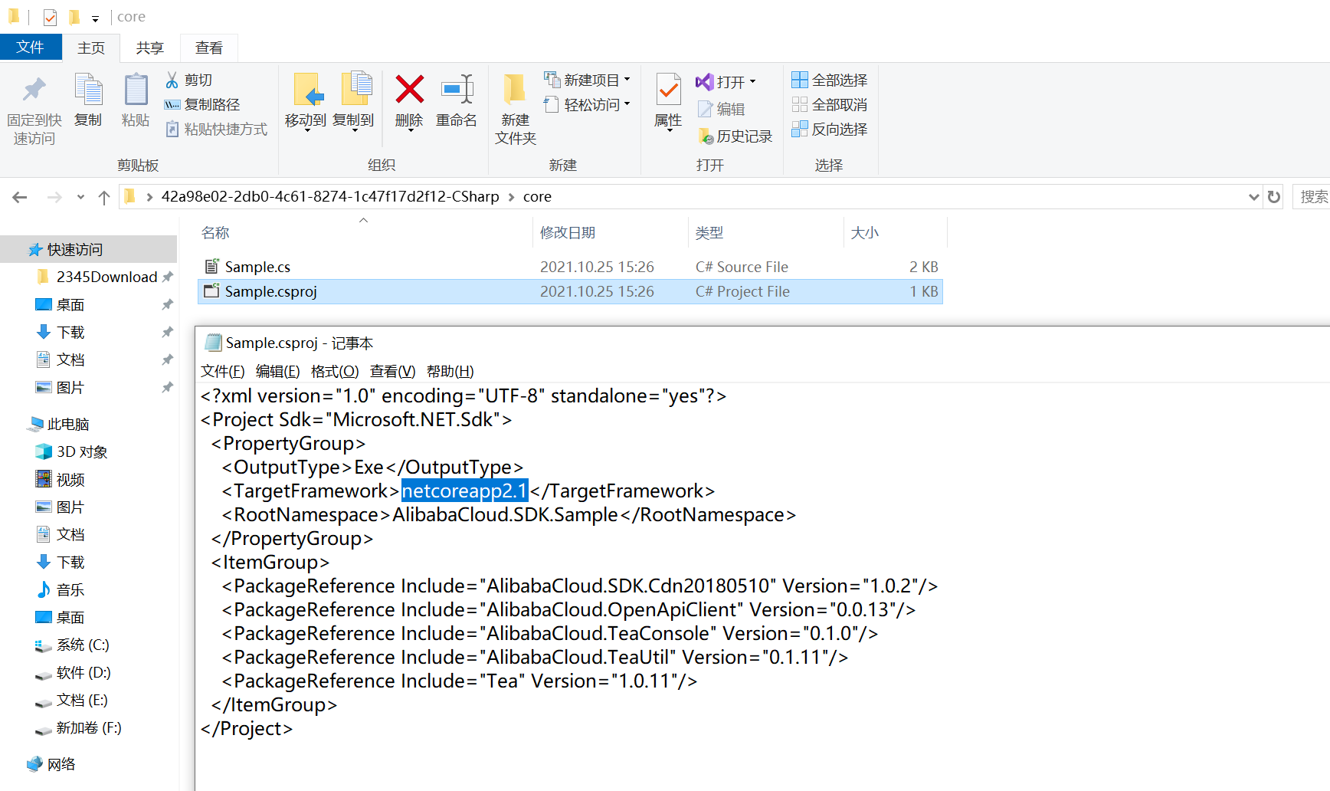The image size is (1330, 791).
Task: Open Notepad Format (格式) menu
Action: [x=335, y=372]
